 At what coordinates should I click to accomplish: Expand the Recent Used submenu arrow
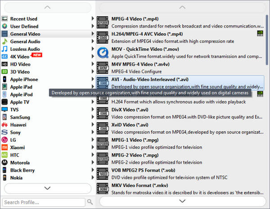pos(93,18)
